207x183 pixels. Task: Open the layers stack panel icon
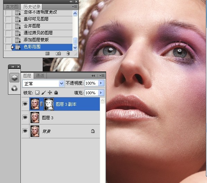coord(15,78)
